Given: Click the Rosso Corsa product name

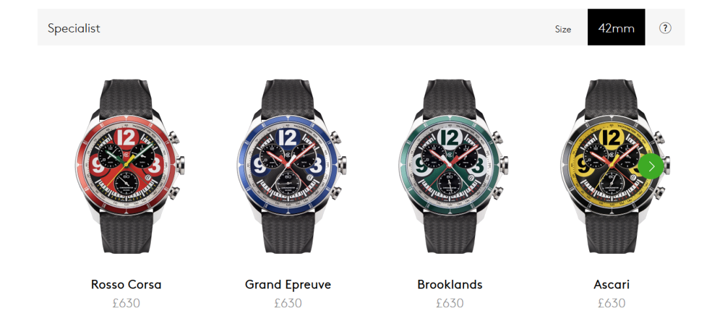Looking at the screenshot, I should (x=126, y=284).
